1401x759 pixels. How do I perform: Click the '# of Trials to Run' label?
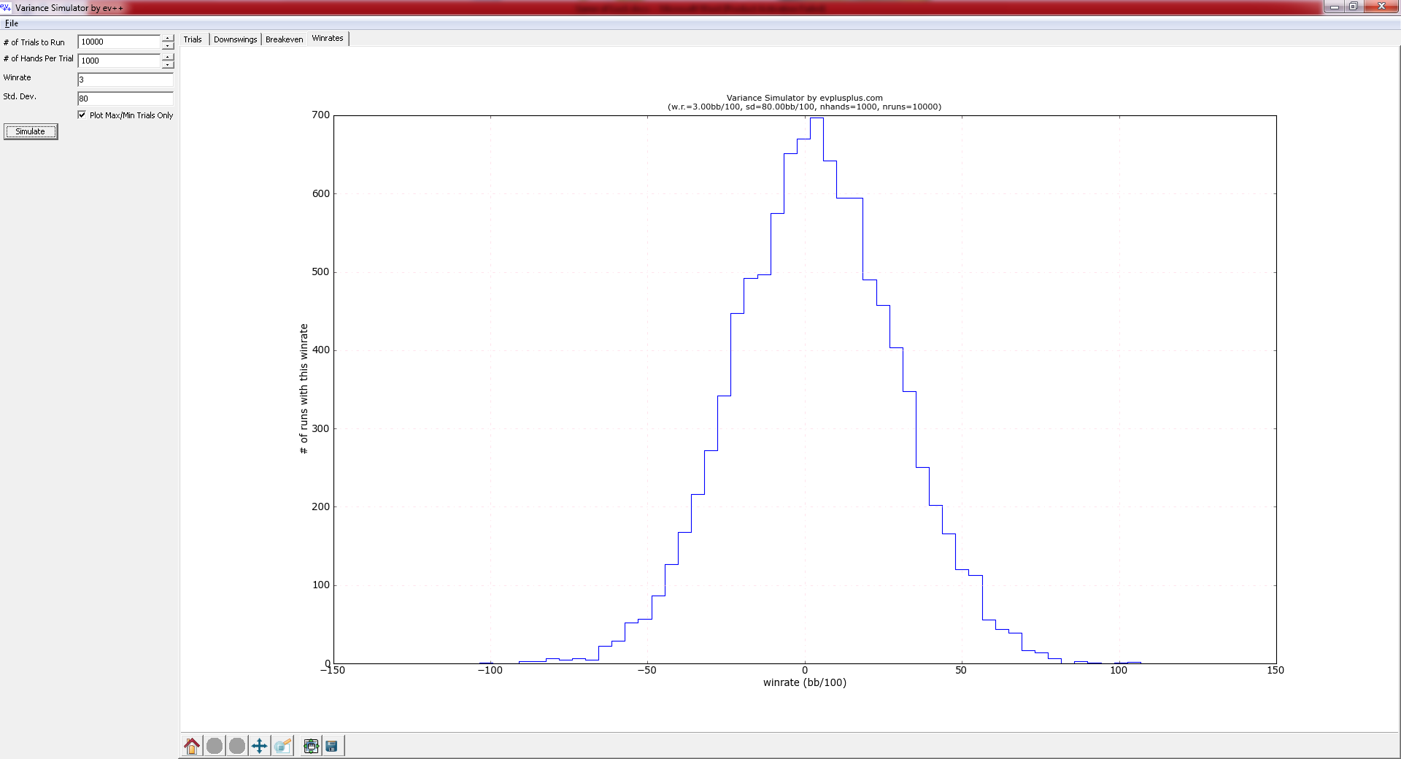34,42
